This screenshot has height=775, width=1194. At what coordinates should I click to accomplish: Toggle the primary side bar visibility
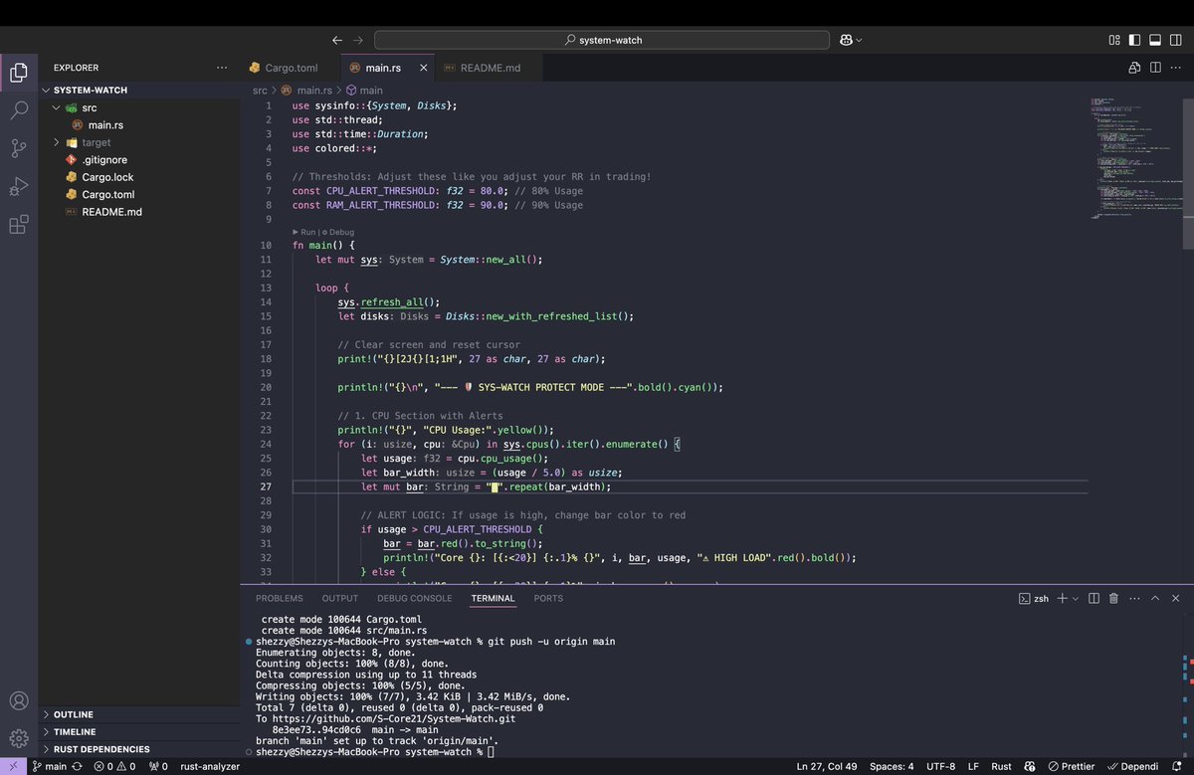point(1134,40)
